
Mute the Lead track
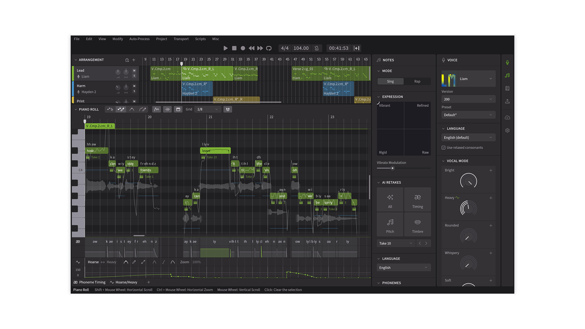coord(134,71)
